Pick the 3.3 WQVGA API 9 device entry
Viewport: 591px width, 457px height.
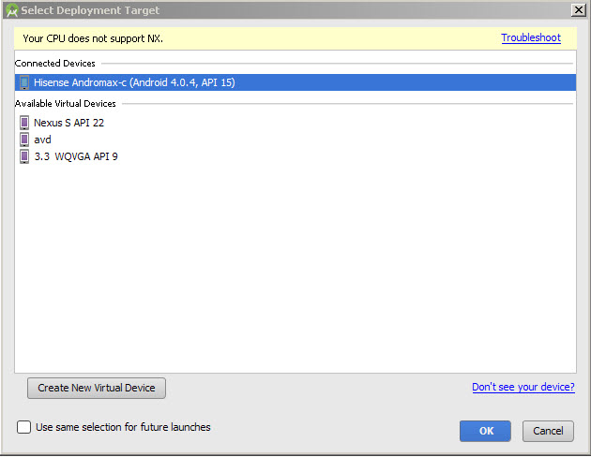point(76,156)
